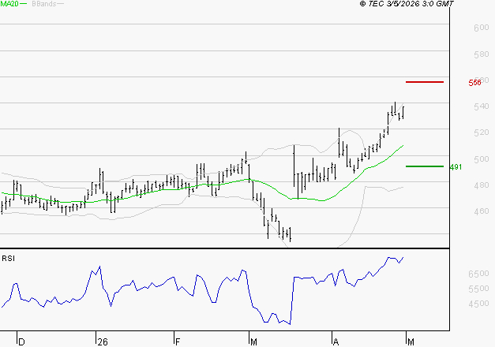This screenshot has height=347, width=495.
Task: Click the 600 price axis label
Action: [x=482, y=28]
